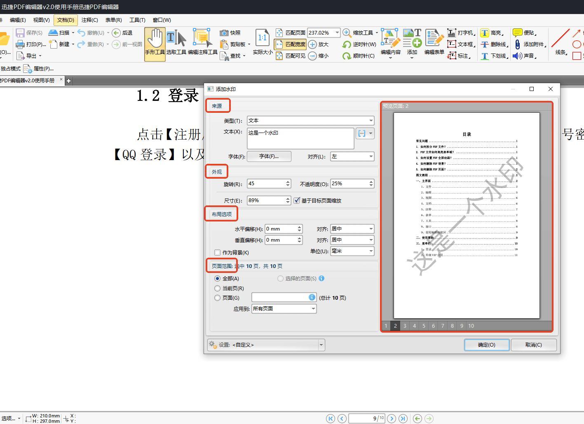Screen dimensions: 584x424
Task: Open the 类型 watermark type dropdown
Action: tap(310, 121)
